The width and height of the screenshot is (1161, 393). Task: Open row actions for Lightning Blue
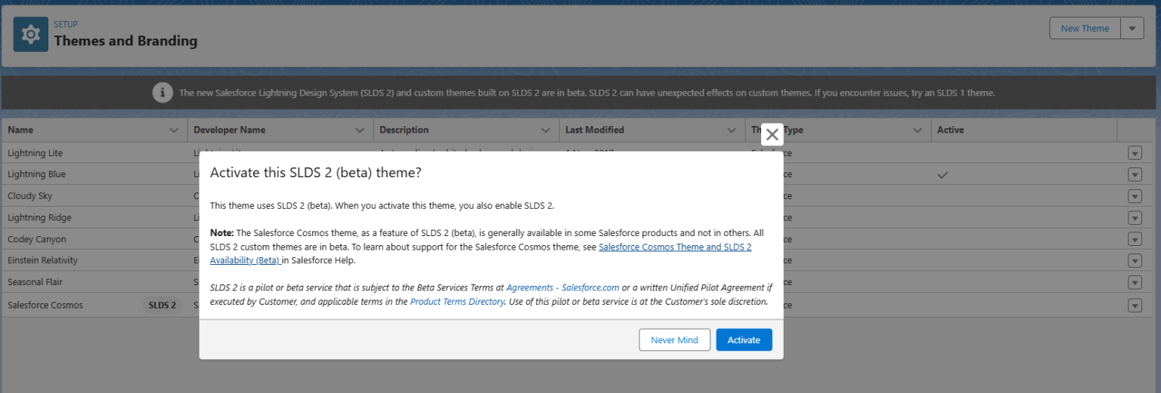click(x=1135, y=174)
